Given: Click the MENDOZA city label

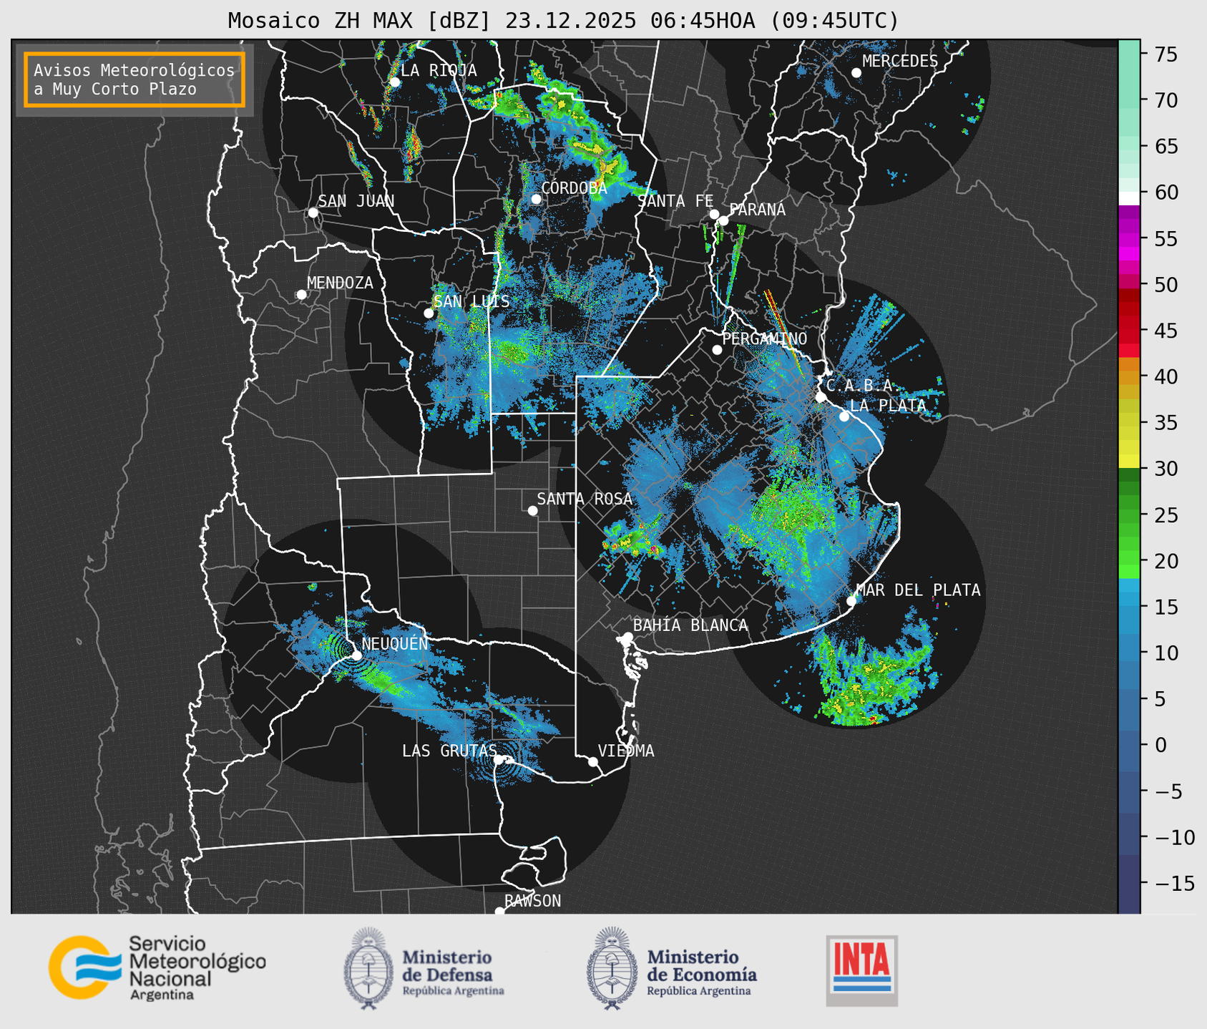Looking at the screenshot, I should pos(341,283).
